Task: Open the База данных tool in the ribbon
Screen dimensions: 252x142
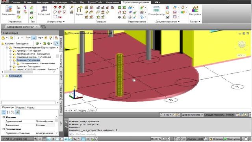Action: [x=9, y=11]
